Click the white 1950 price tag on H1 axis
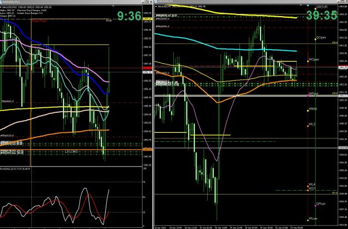 pos(342,96)
